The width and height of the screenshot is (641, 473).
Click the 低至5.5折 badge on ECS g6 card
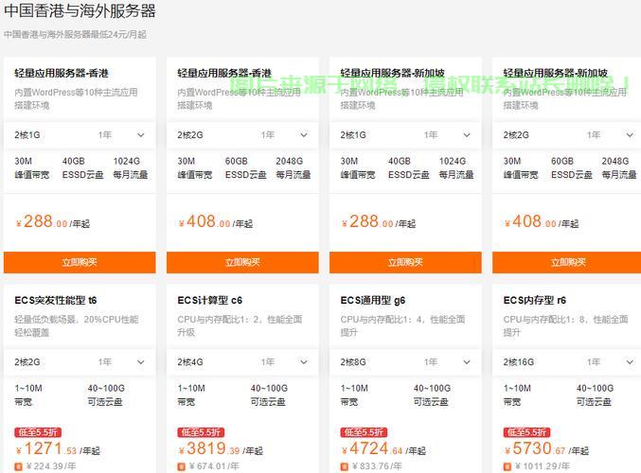[364, 432]
